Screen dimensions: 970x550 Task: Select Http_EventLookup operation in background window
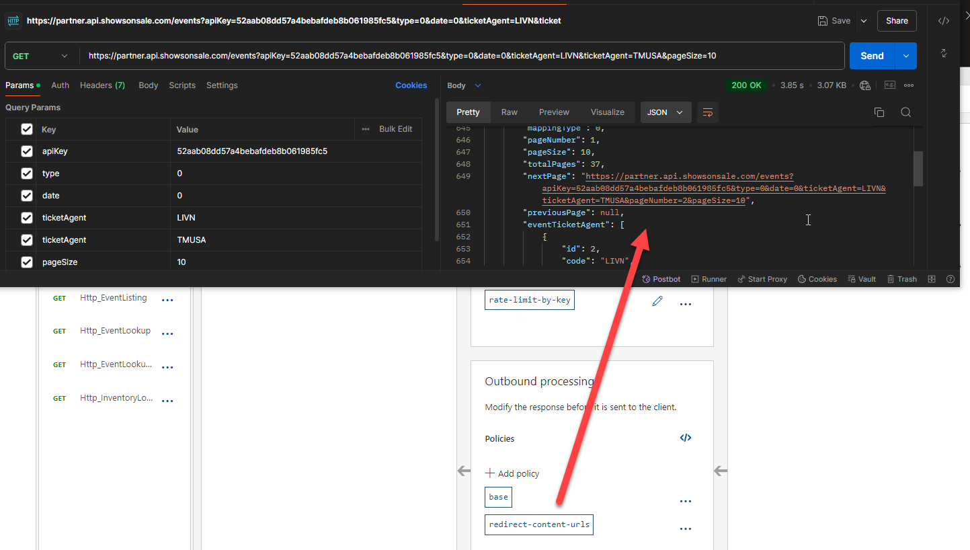[x=115, y=331]
